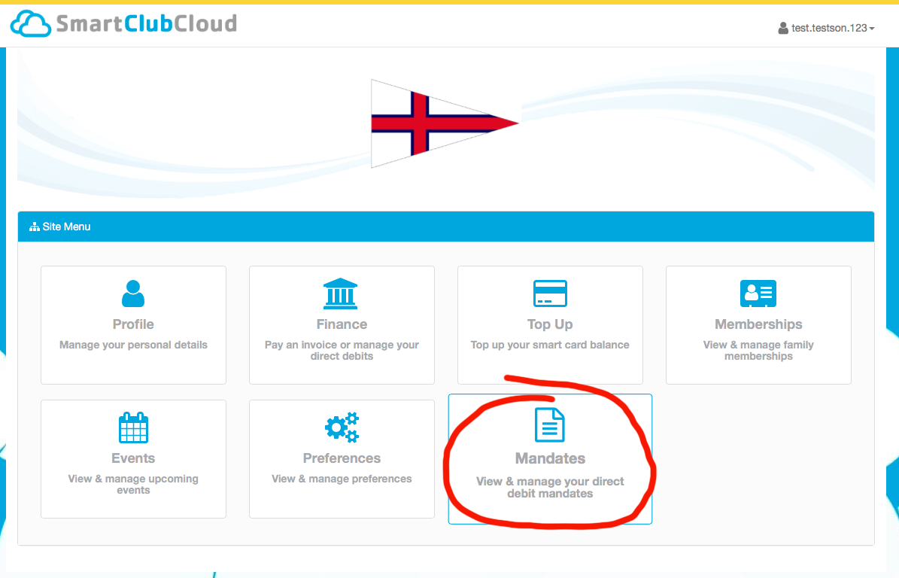Open the Mandates title link

point(551,459)
